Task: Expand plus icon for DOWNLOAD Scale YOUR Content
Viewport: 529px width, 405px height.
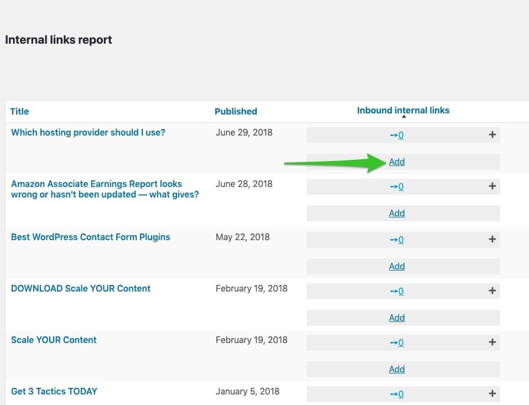Action: (492, 290)
